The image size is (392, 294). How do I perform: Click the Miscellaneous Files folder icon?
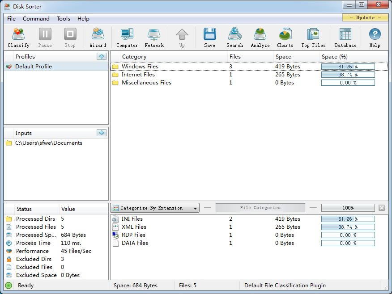pyautogui.click(x=115, y=83)
